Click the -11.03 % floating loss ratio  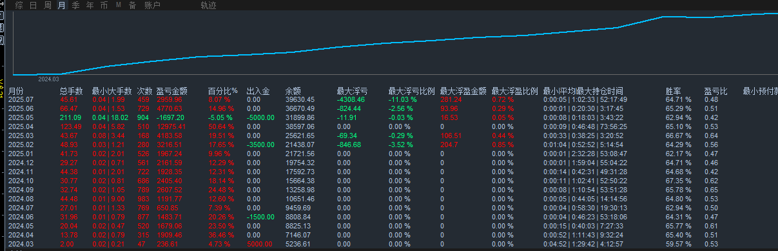(x=404, y=99)
